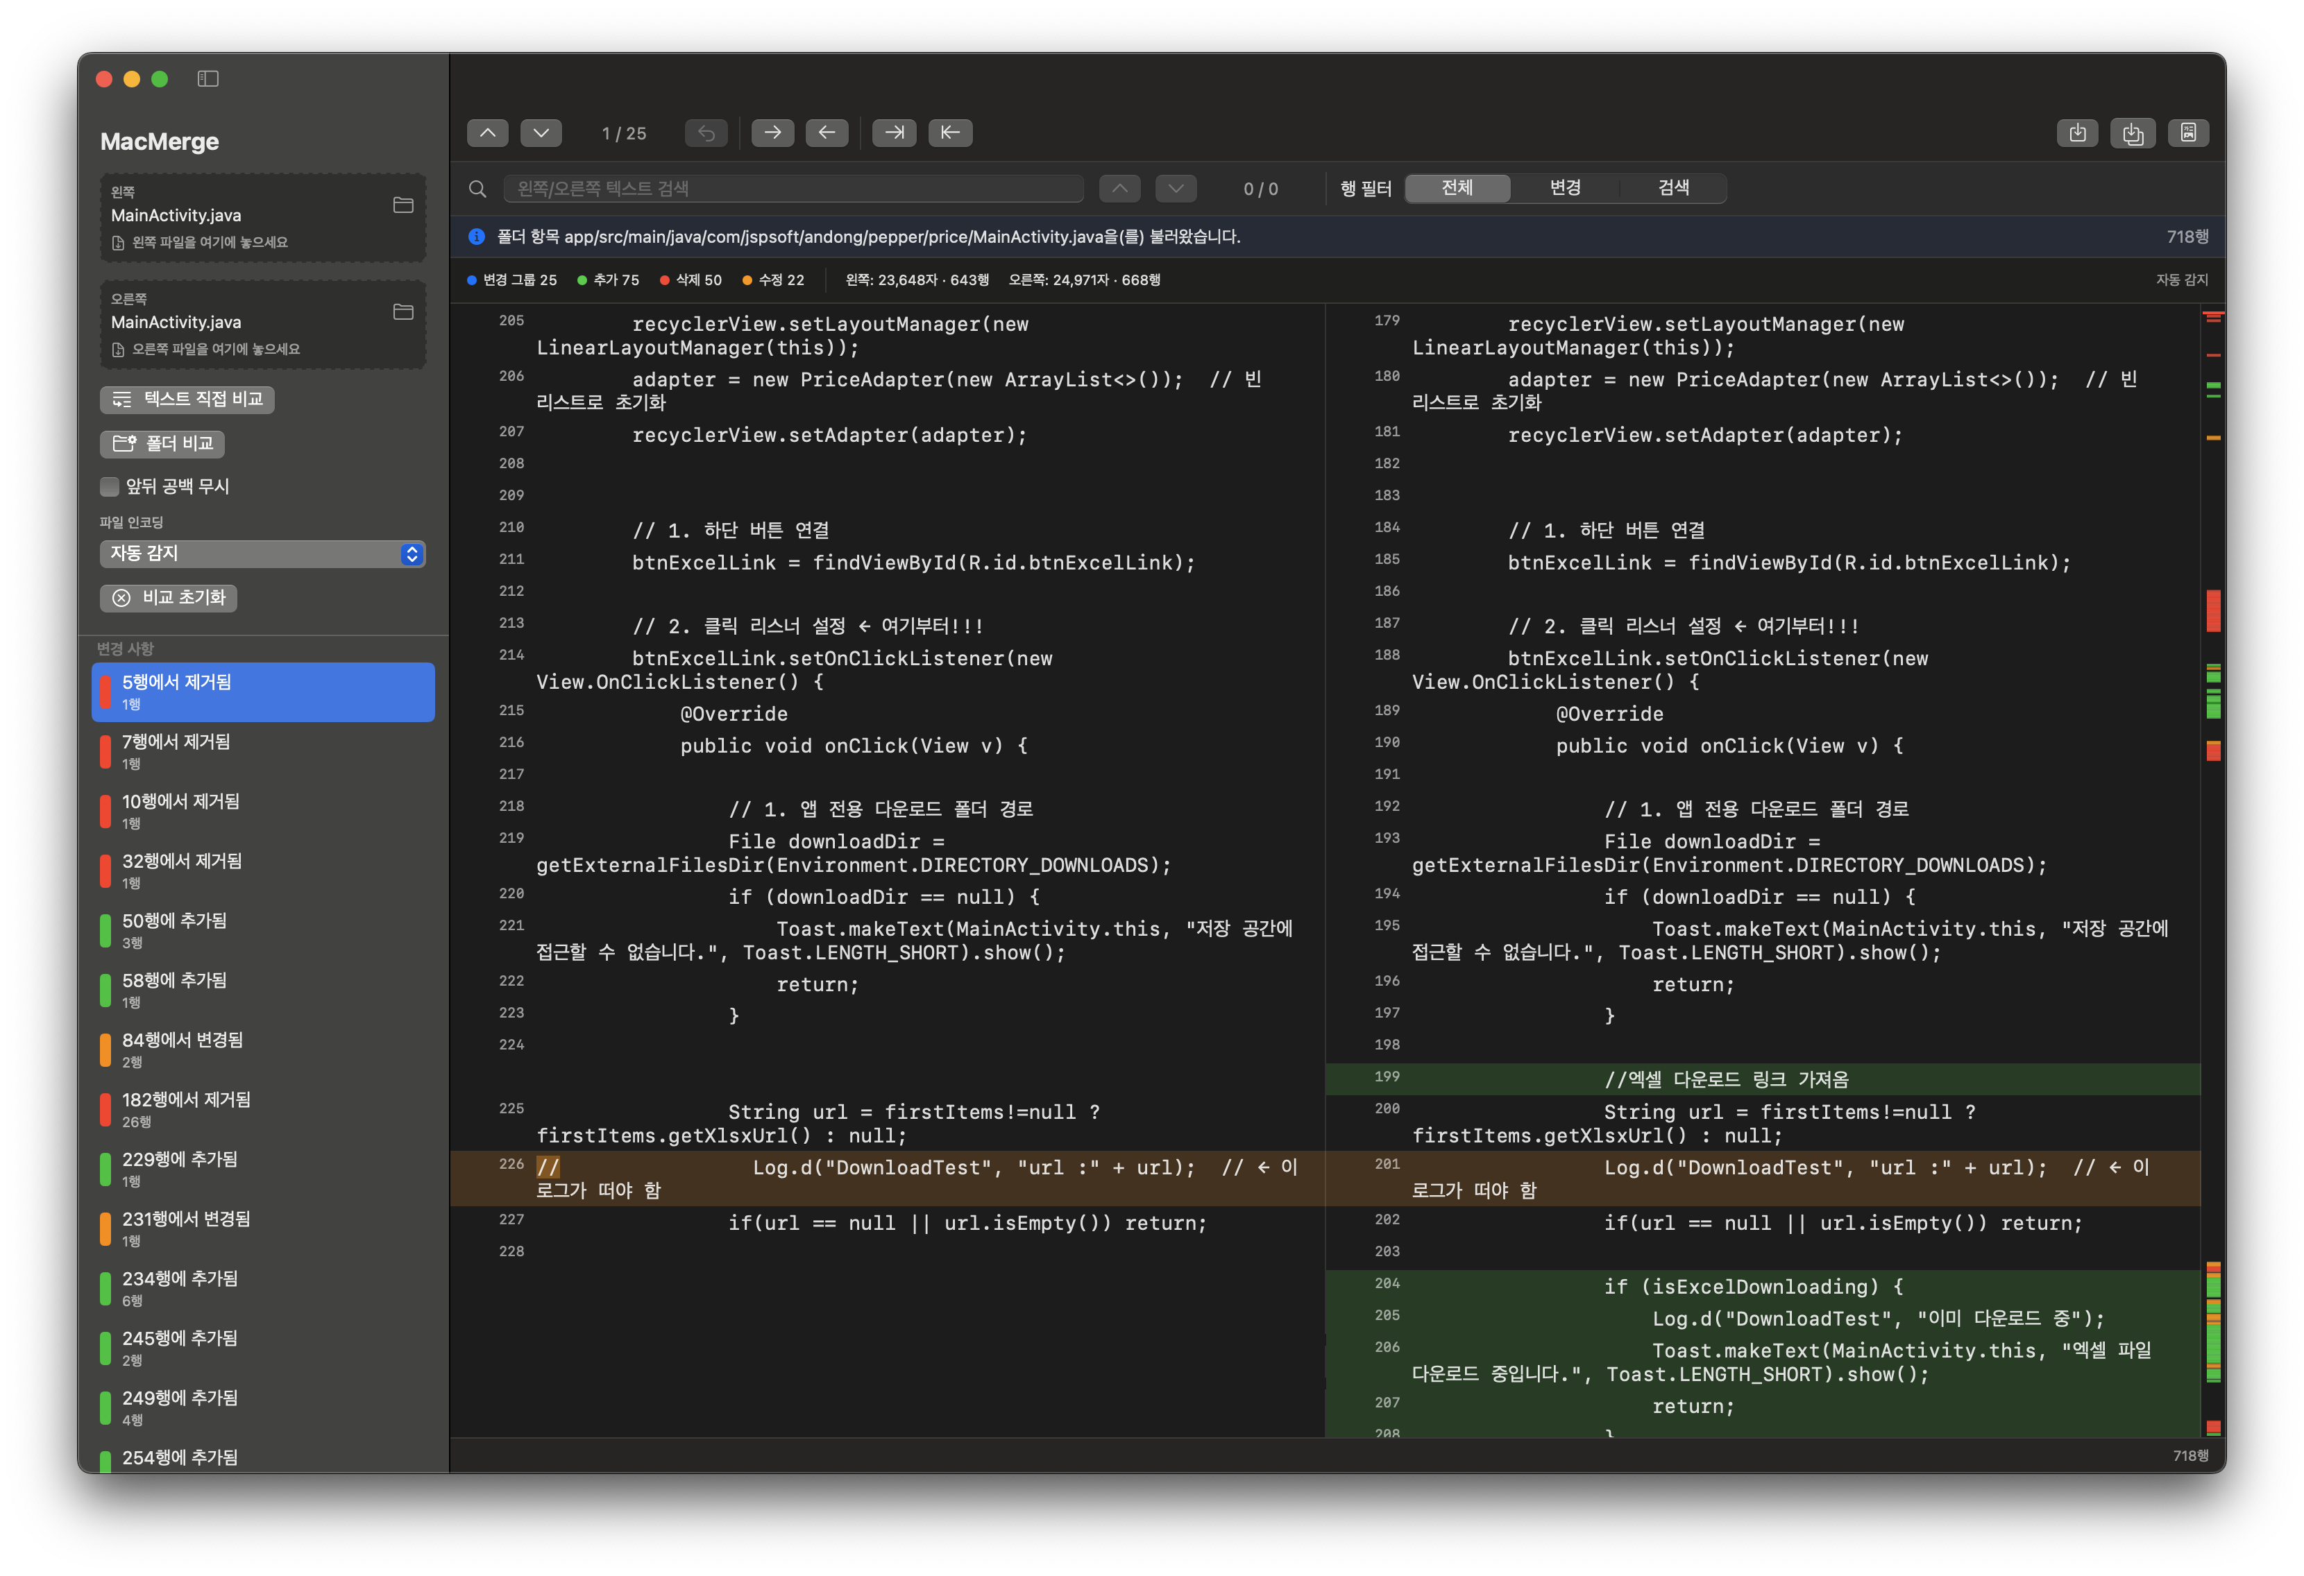The image size is (2304, 1576).
Task: Click right line 199 added 엑셀 다운로드 comment
Action: click(x=1763, y=1079)
